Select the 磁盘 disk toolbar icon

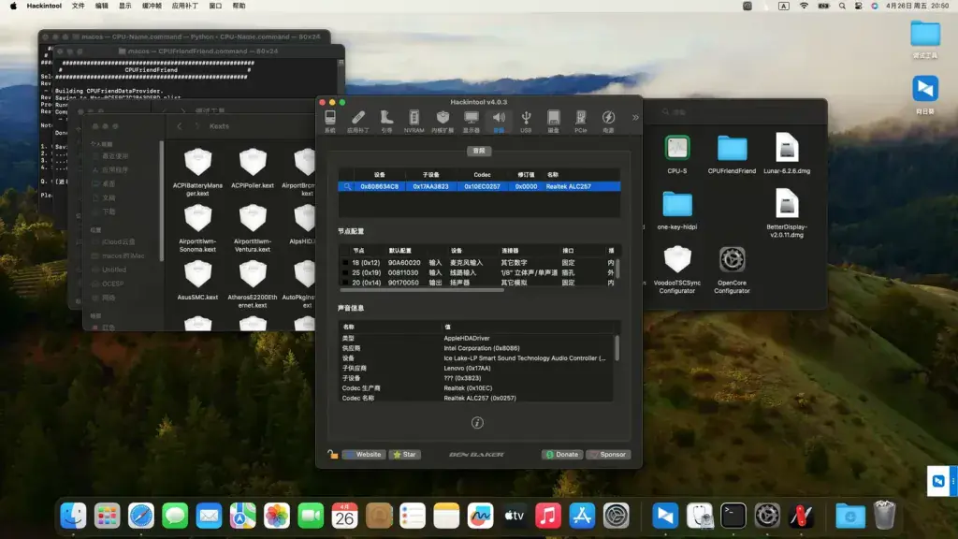553,121
